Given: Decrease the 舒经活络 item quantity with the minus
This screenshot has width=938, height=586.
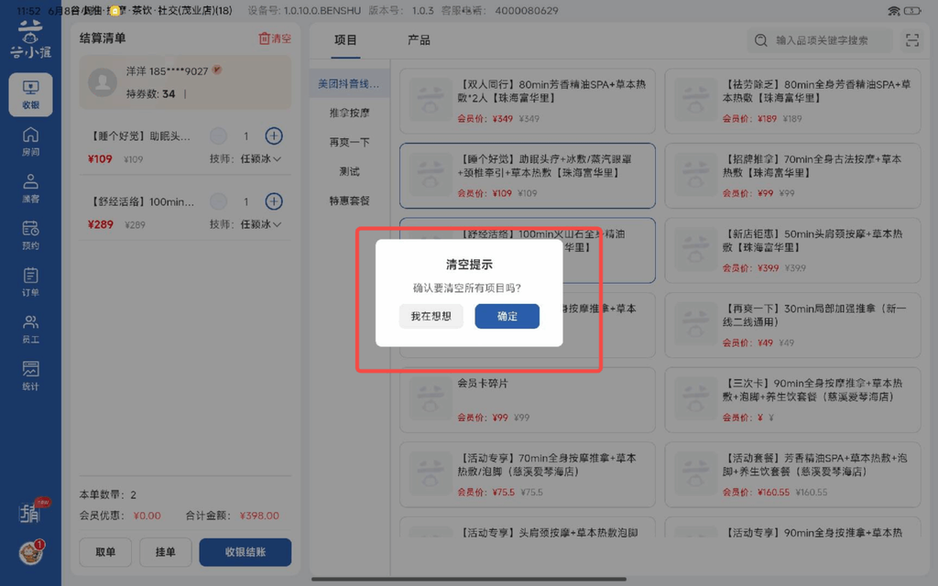Looking at the screenshot, I should click(x=218, y=201).
